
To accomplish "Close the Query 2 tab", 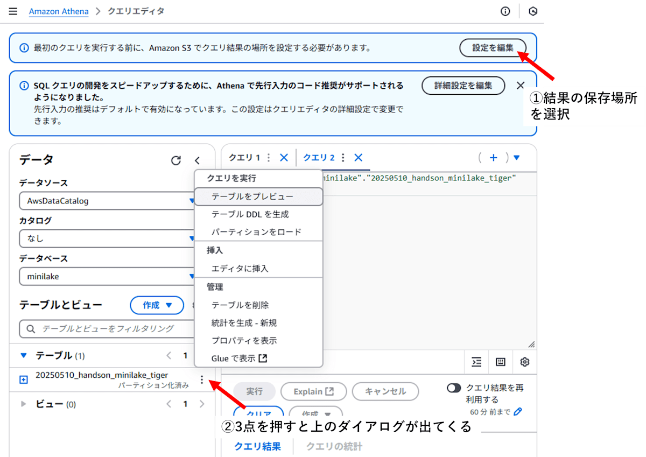I will click(x=359, y=158).
